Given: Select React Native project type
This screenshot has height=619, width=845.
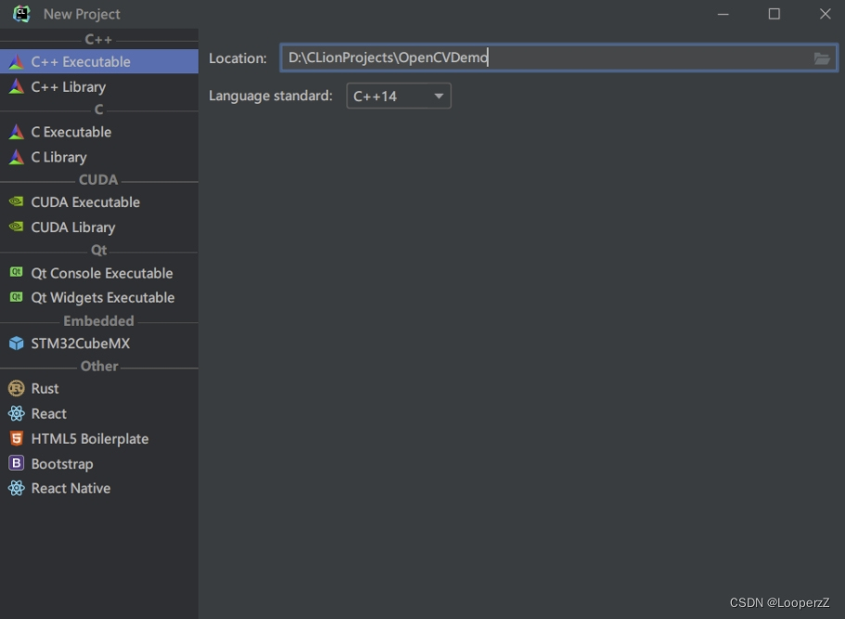Looking at the screenshot, I should tap(99, 488).
